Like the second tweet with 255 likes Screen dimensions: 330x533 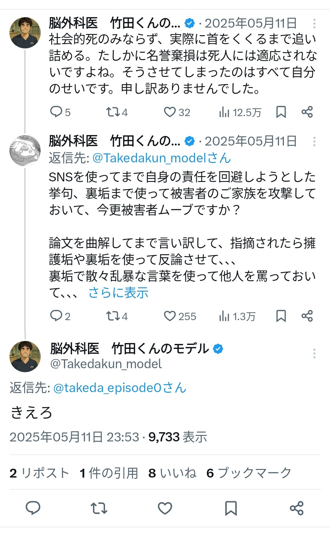[x=170, y=316]
